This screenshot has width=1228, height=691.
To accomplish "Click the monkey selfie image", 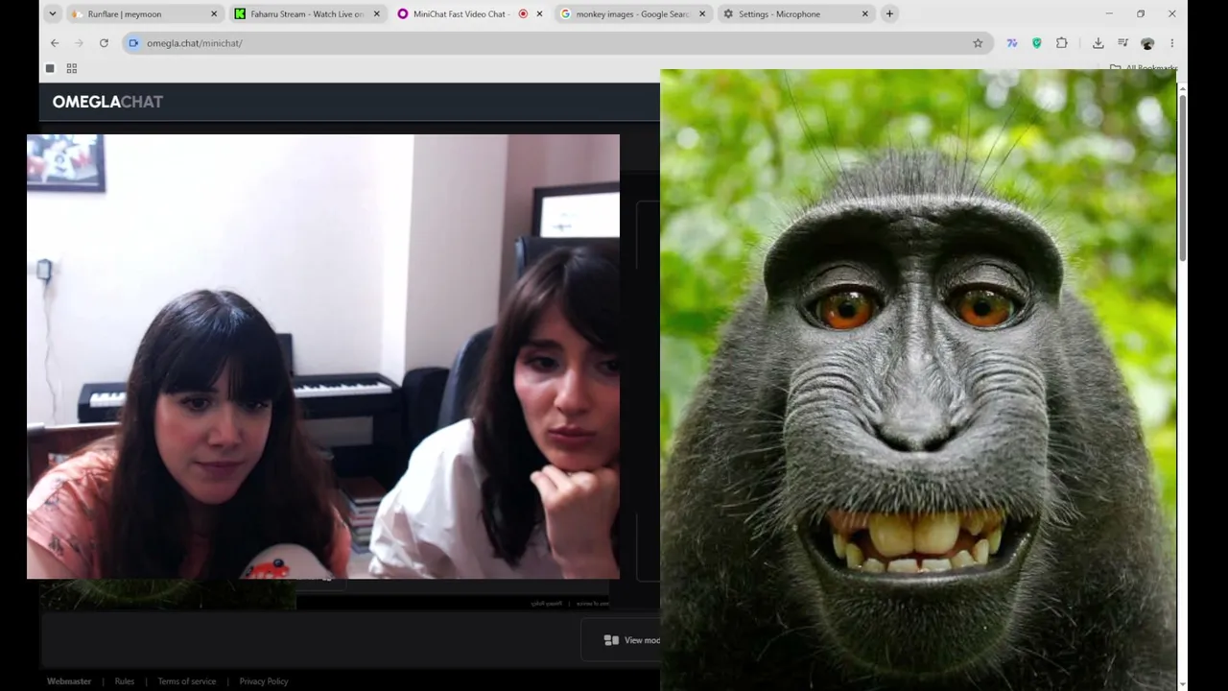I will pos(918,380).
